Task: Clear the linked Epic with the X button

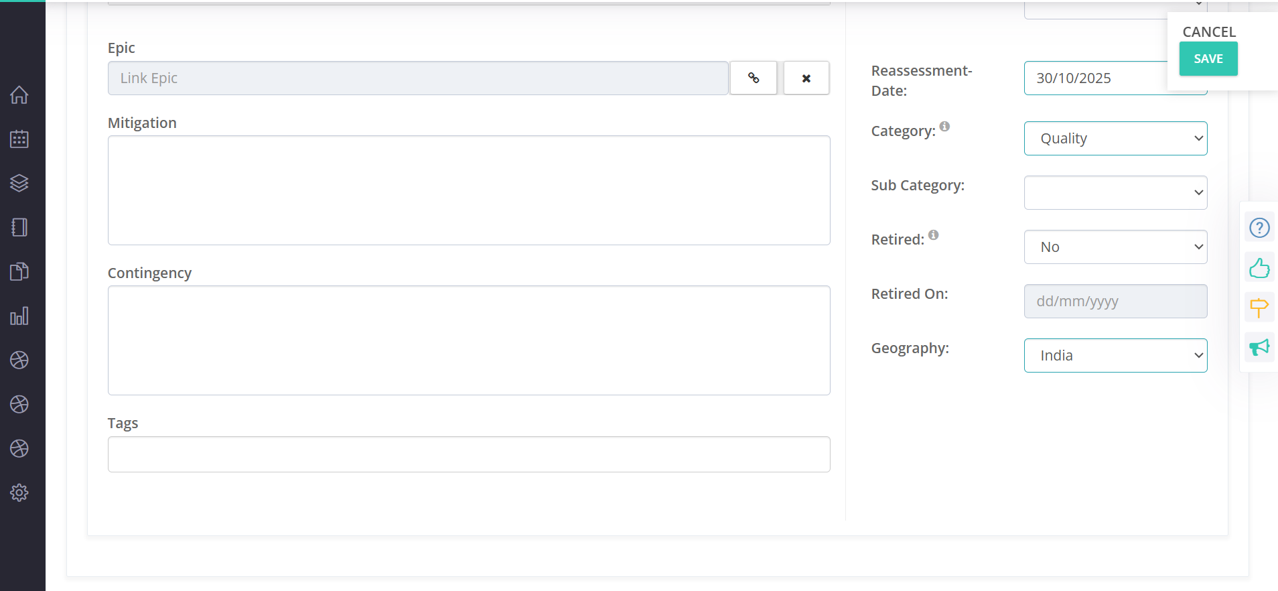Action: click(x=806, y=78)
